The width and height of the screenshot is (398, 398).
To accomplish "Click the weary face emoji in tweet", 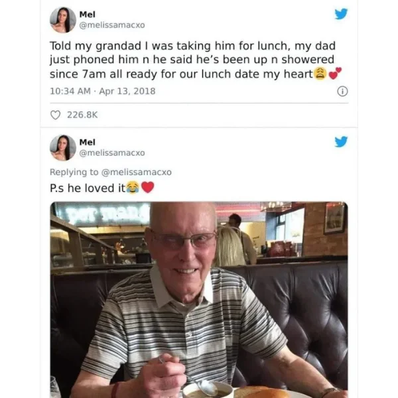I will point(320,74).
